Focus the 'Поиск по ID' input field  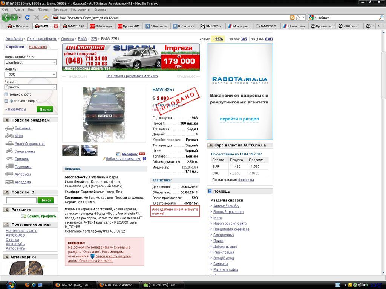[x=21, y=200]
